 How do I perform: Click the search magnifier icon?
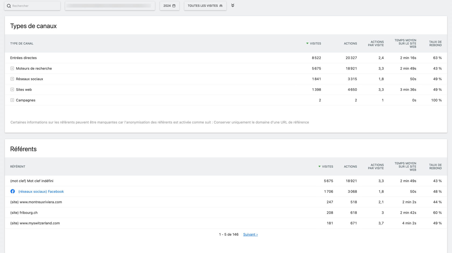(x=9, y=6)
